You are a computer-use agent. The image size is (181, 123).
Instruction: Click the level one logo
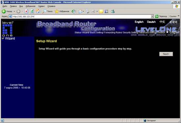click(x=8, y=29)
